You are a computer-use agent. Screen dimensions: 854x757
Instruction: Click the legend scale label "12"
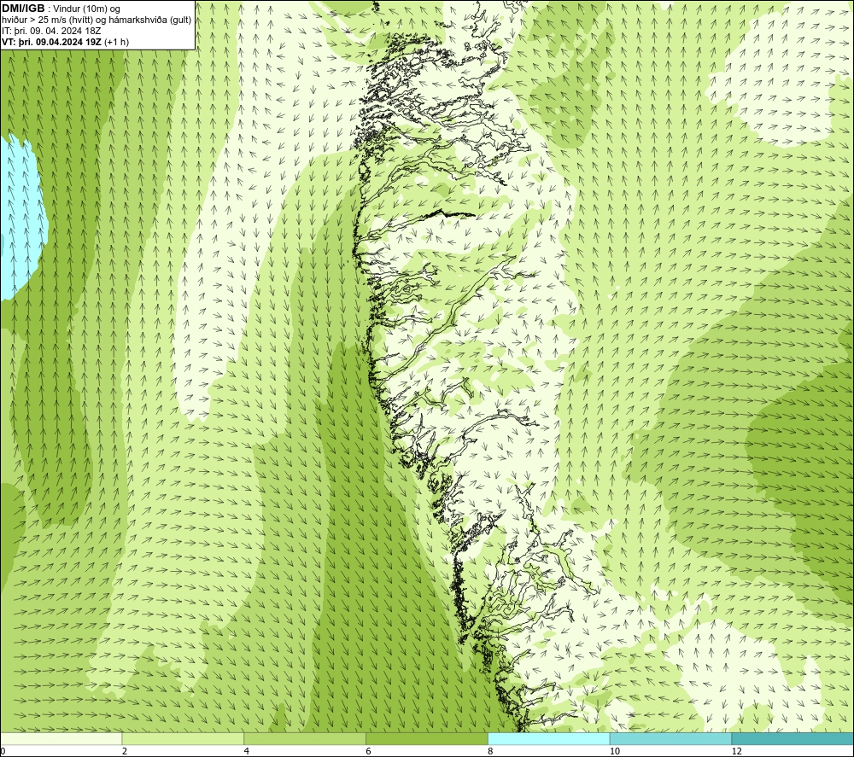pyautogui.click(x=737, y=751)
